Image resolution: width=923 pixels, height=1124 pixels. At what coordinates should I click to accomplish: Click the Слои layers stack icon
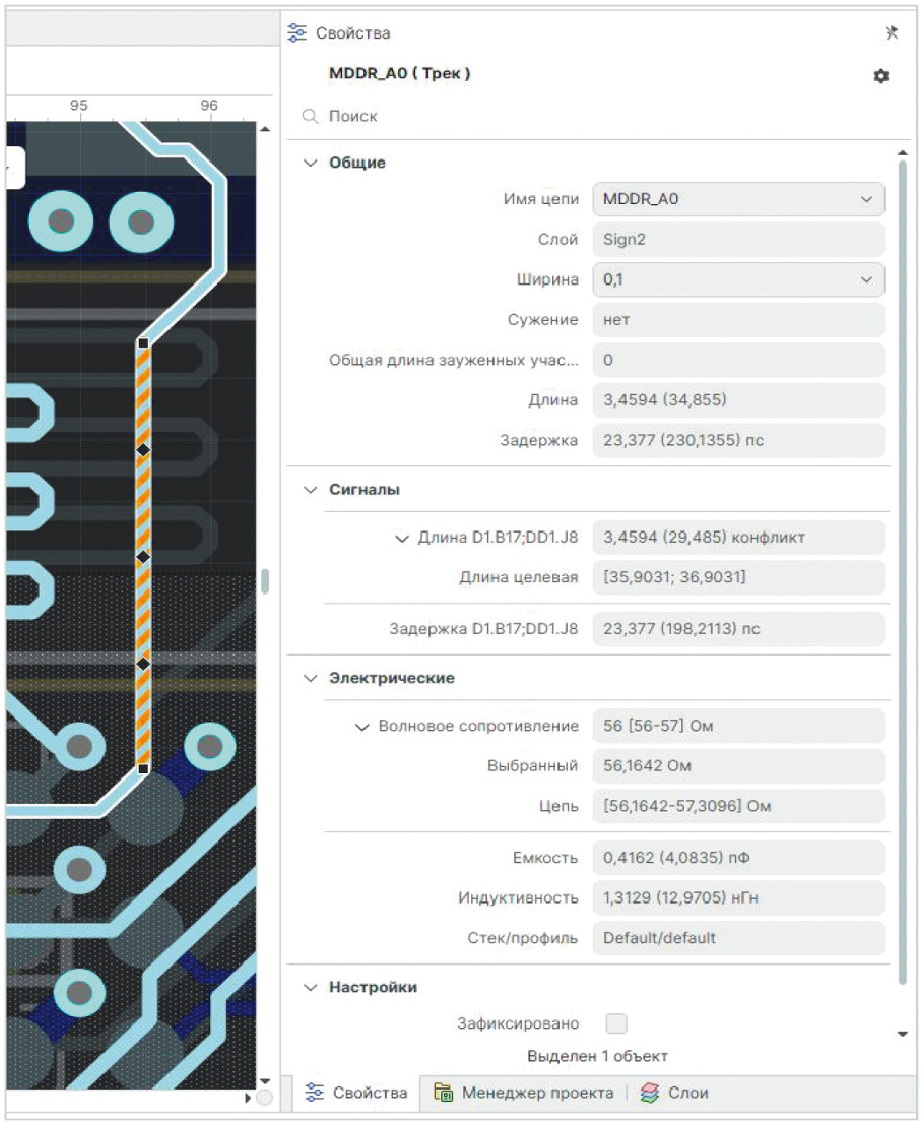coord(650,1092)
